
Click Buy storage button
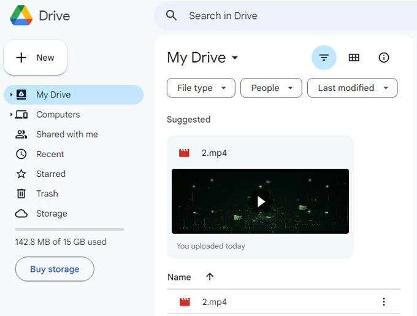[55, 269]
